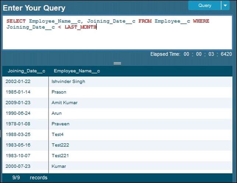
Task: Click the joining date 1990-06-24
Action: [18, 113]
